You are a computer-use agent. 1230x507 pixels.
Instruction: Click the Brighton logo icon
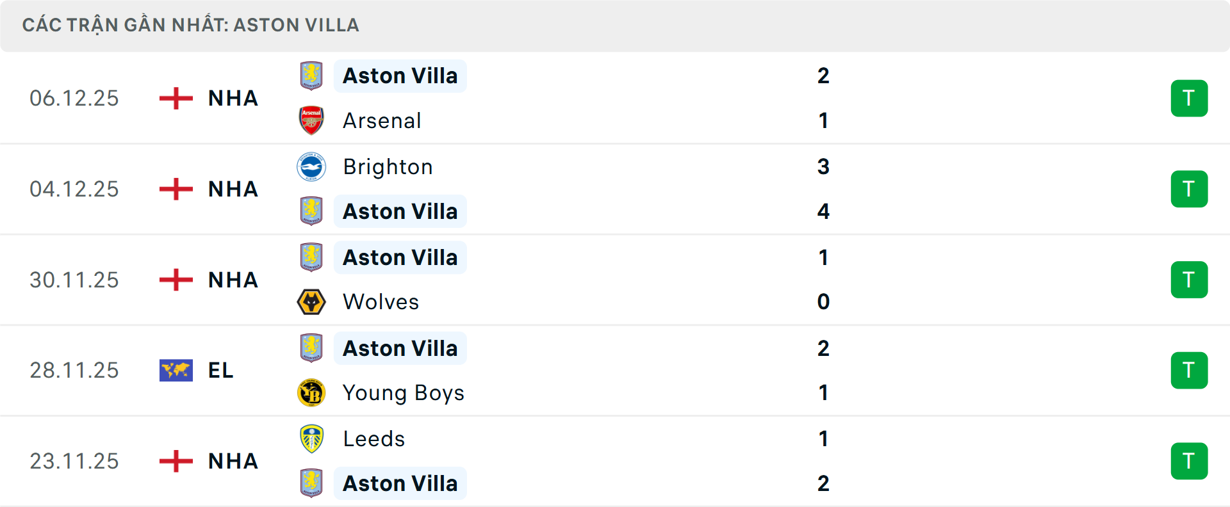click(x=312, y=166)
